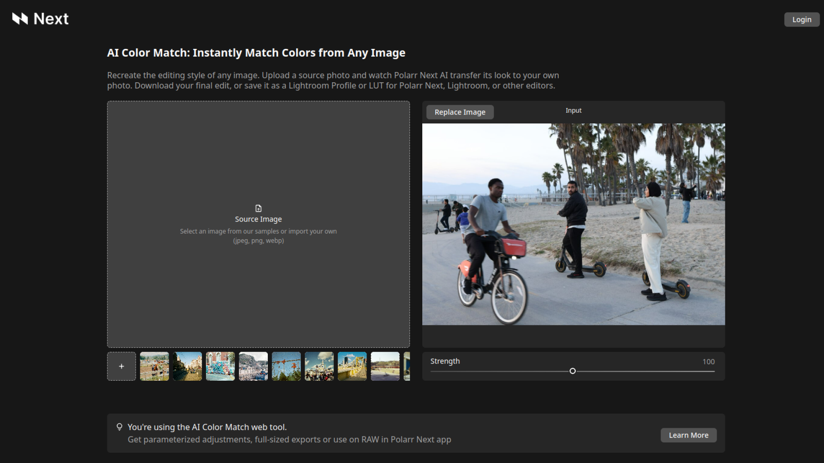The width and height of the screenshot is (824, 463).
Task: Choose the colorful buoys sample thumbnail
Action: tap(221, 366)
